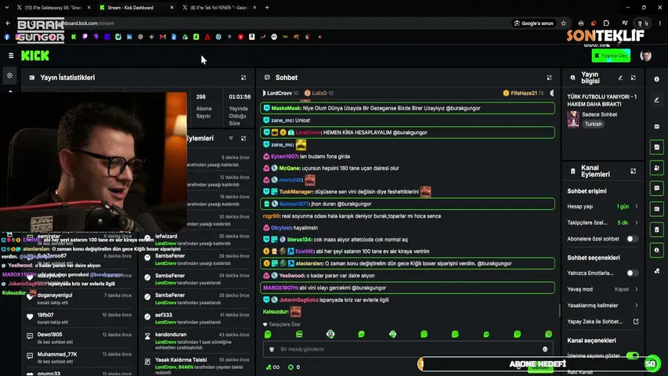Click the Turkish language tag
This screenshot has height=376, width=668.
593,124
